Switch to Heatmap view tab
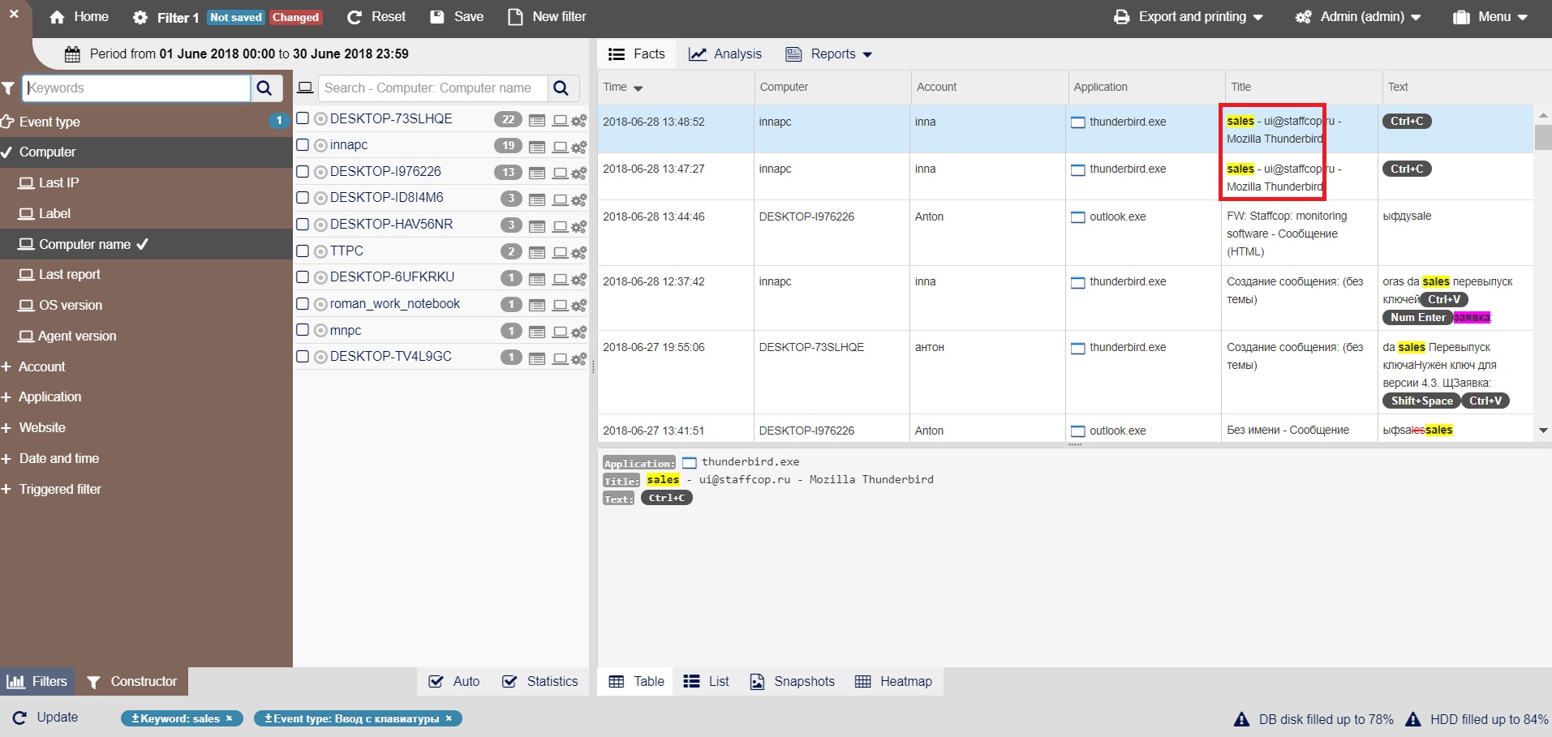 (893, 681)
